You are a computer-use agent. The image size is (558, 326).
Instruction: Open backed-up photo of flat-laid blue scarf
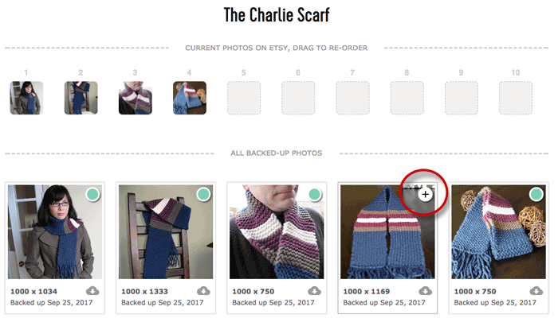pyautogui.click(x=387, y=231)
